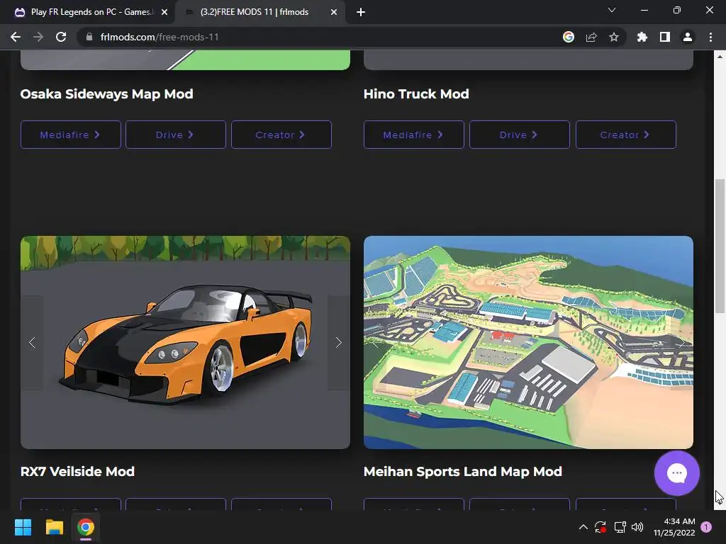View site security lock information
The image size is (726, 544).
pyautogui.click(x=89, y=37)
